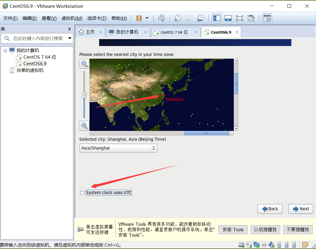316x249 pixels.
Task: Select CentOS 7 64 位 in the library tree
Action: click(40, 57)
